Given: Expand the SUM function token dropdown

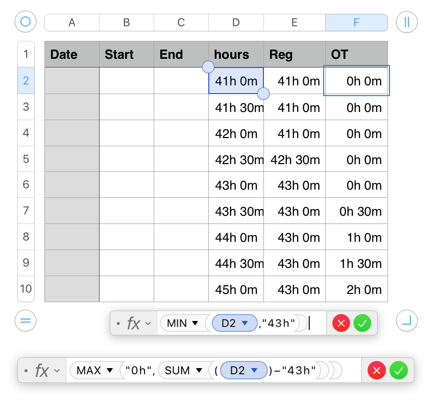Looking at the screenshot, I should [x=198, y=370].
